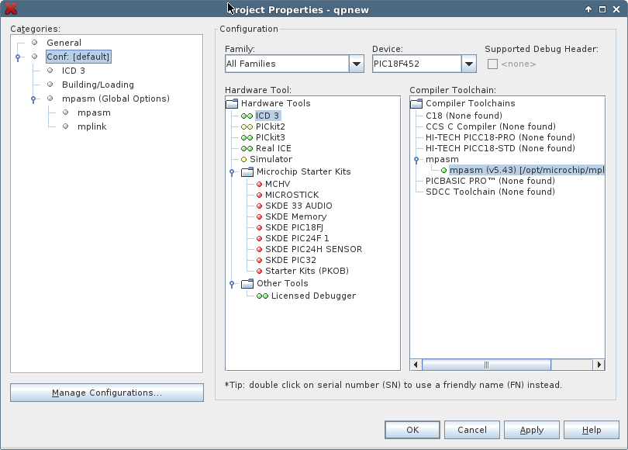Choose the SKDE PIC32 starter kit
This screenshot has width=628, height=450.
click(292, 260)
